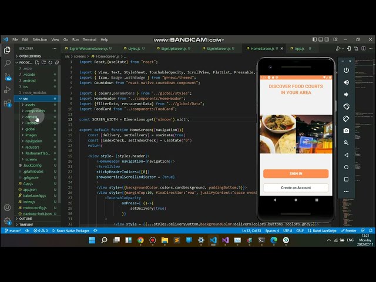Screen dimensions: 376x282
Task: Switch to styles.js tab
Action: click(x=134, y=49)
